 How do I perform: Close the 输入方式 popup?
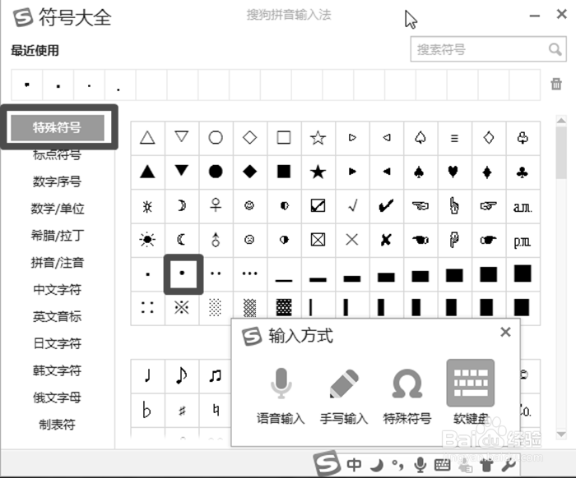505,332
